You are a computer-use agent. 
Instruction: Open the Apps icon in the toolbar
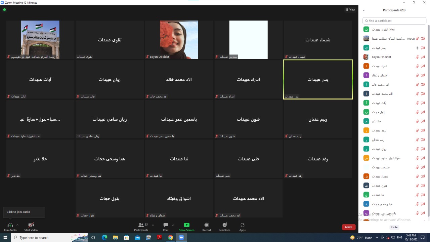tap(242, 225)
